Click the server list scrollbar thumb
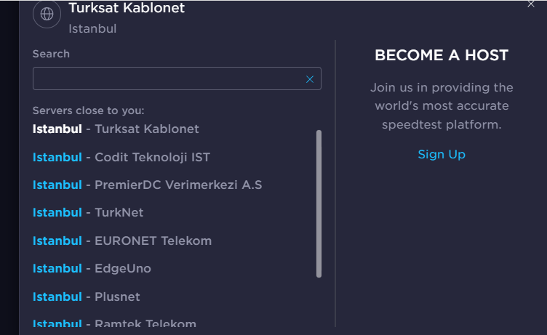This screenshot has width=547, height=335. pyautogui.click(x=319, y=204)
